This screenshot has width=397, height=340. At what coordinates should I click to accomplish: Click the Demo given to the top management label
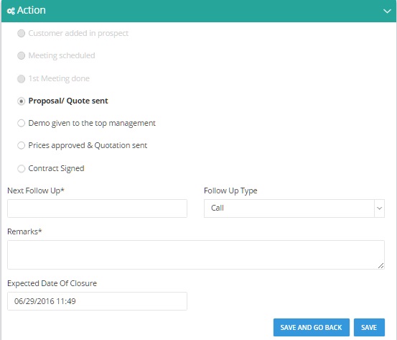pyautogui.click(x=92, y=123)
